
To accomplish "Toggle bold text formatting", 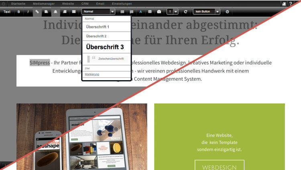I will tap(19, 12).
